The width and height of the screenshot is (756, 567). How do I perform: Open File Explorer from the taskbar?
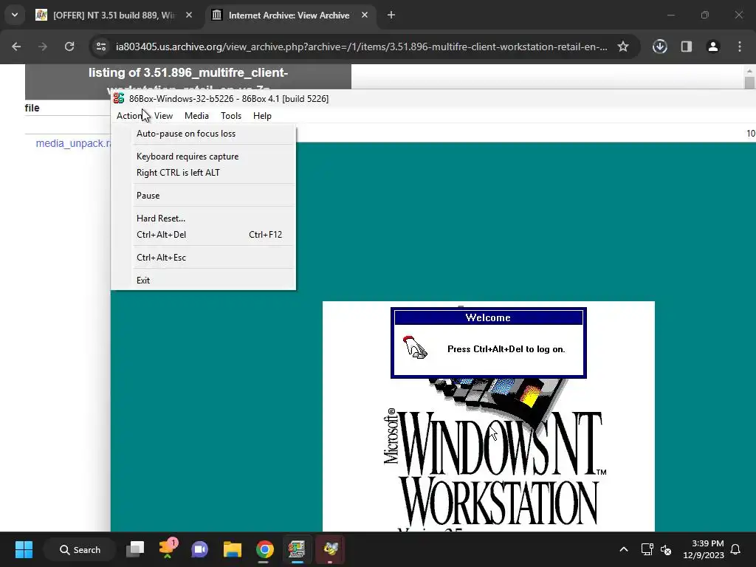233,549
